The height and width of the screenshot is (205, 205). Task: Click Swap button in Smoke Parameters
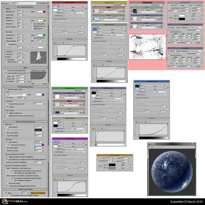coord(100,166)
